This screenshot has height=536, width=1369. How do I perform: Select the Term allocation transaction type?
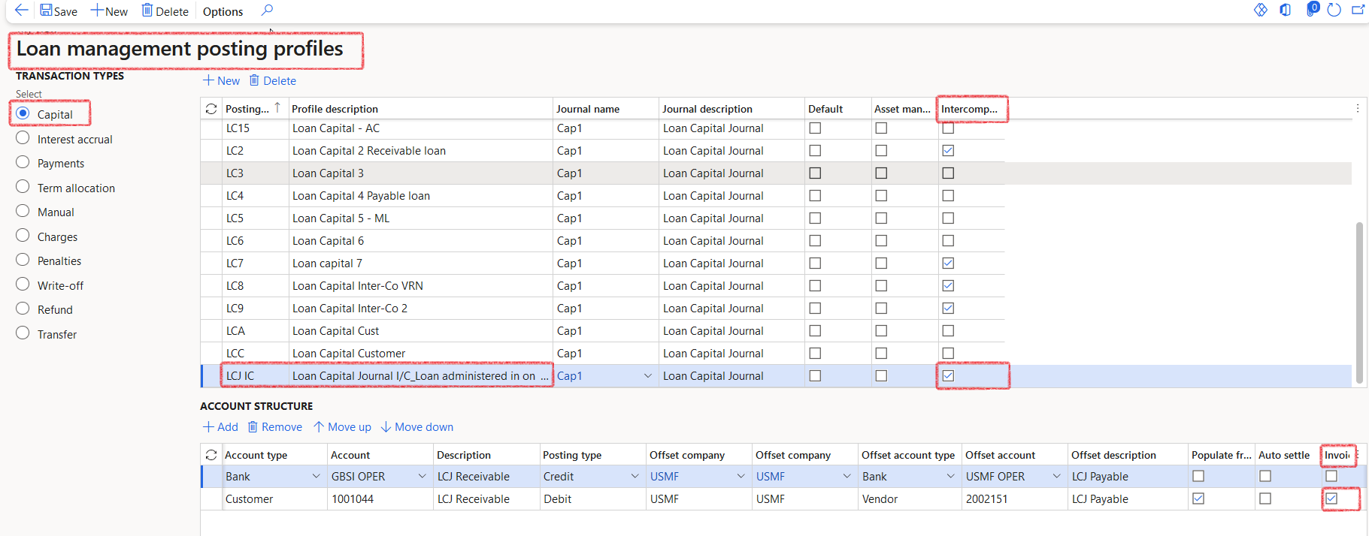[x=23, y=187]
